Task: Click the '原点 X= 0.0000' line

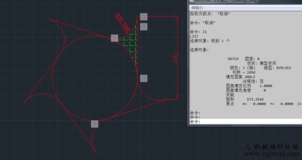Action: coord(246,104)
